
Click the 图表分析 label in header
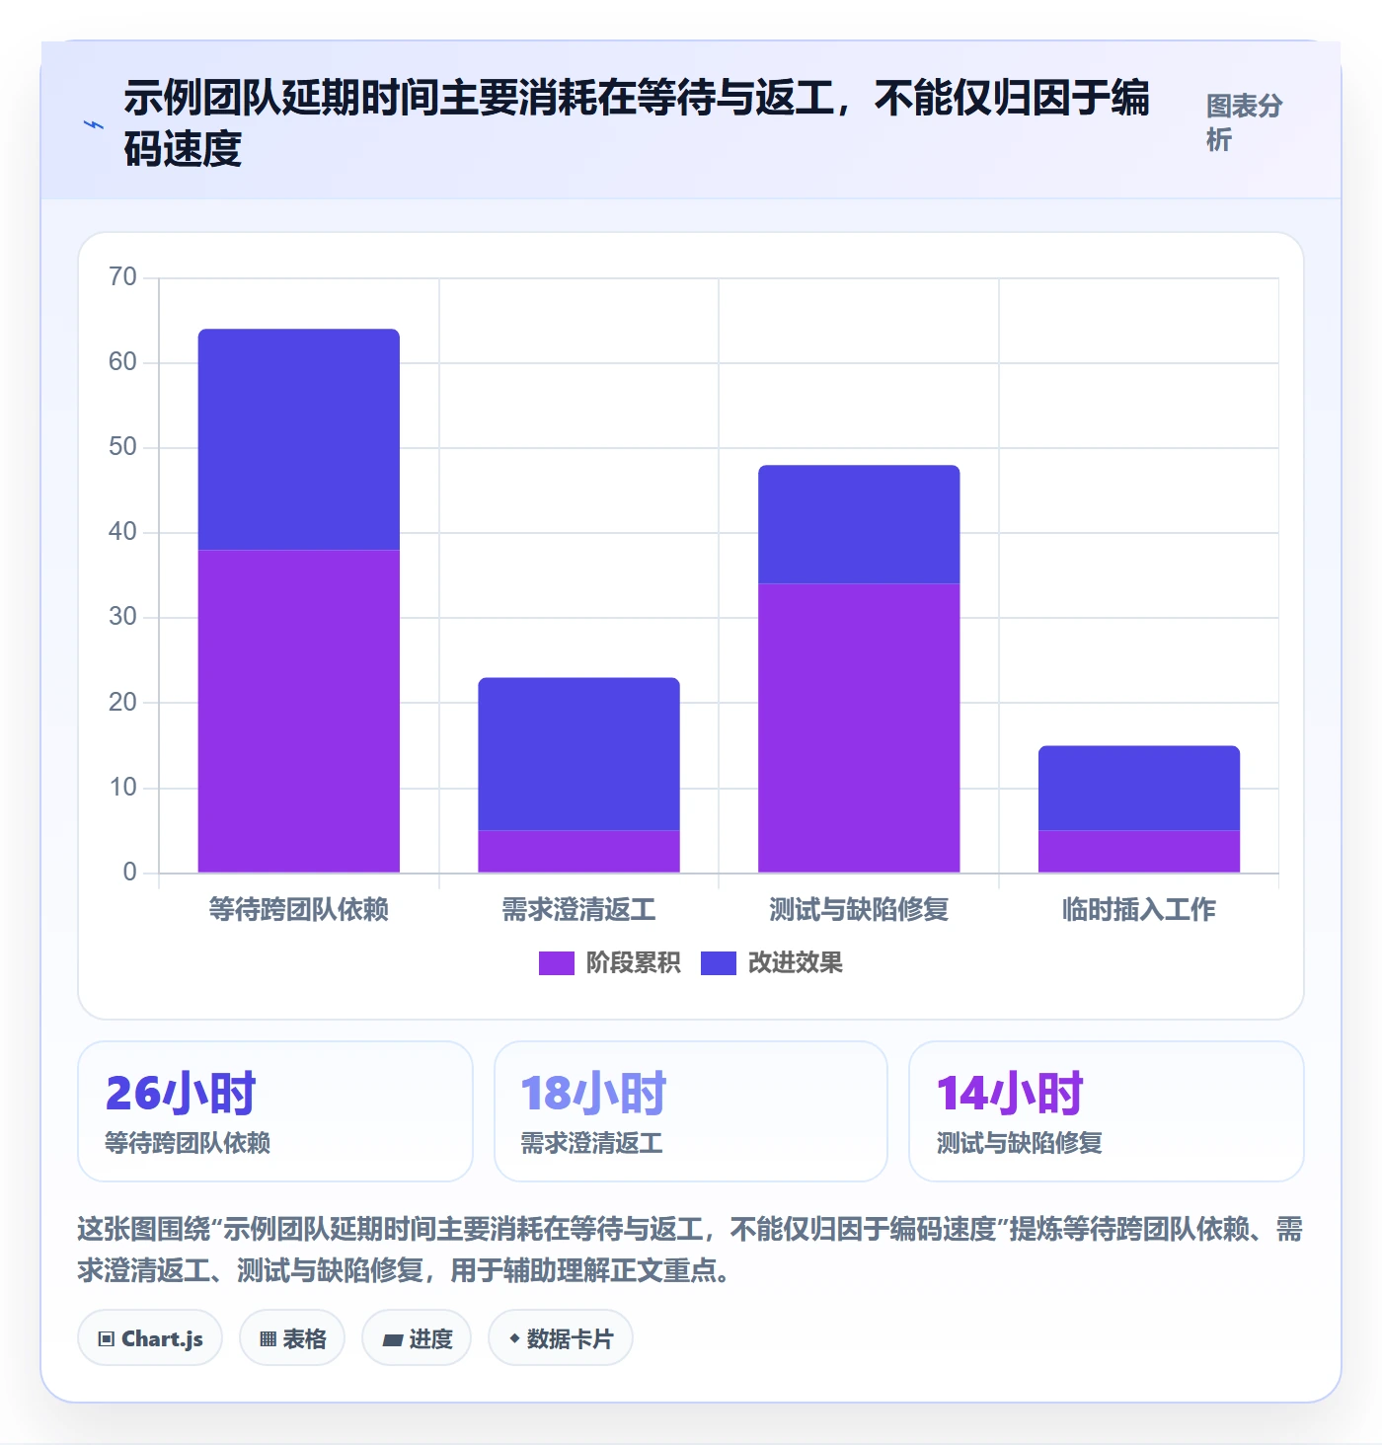tap(1244, 122)
